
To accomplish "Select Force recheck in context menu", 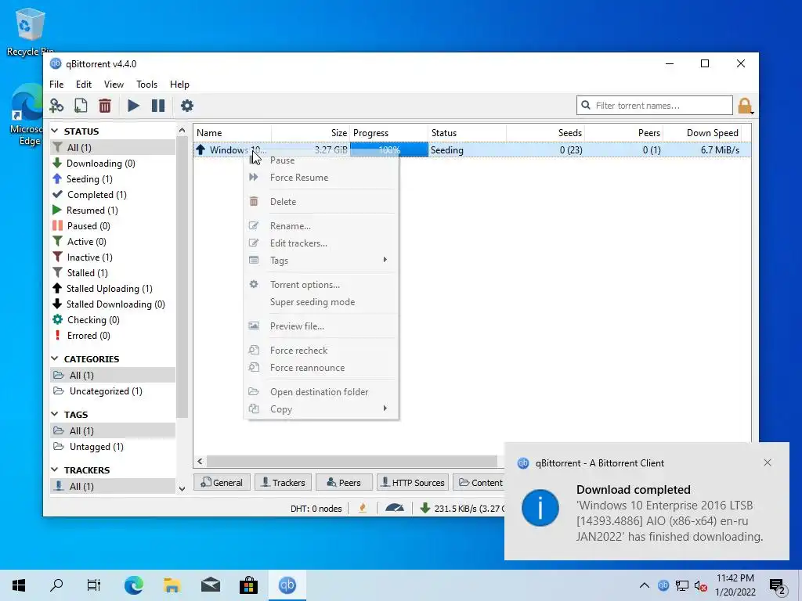I will point(320,351).
